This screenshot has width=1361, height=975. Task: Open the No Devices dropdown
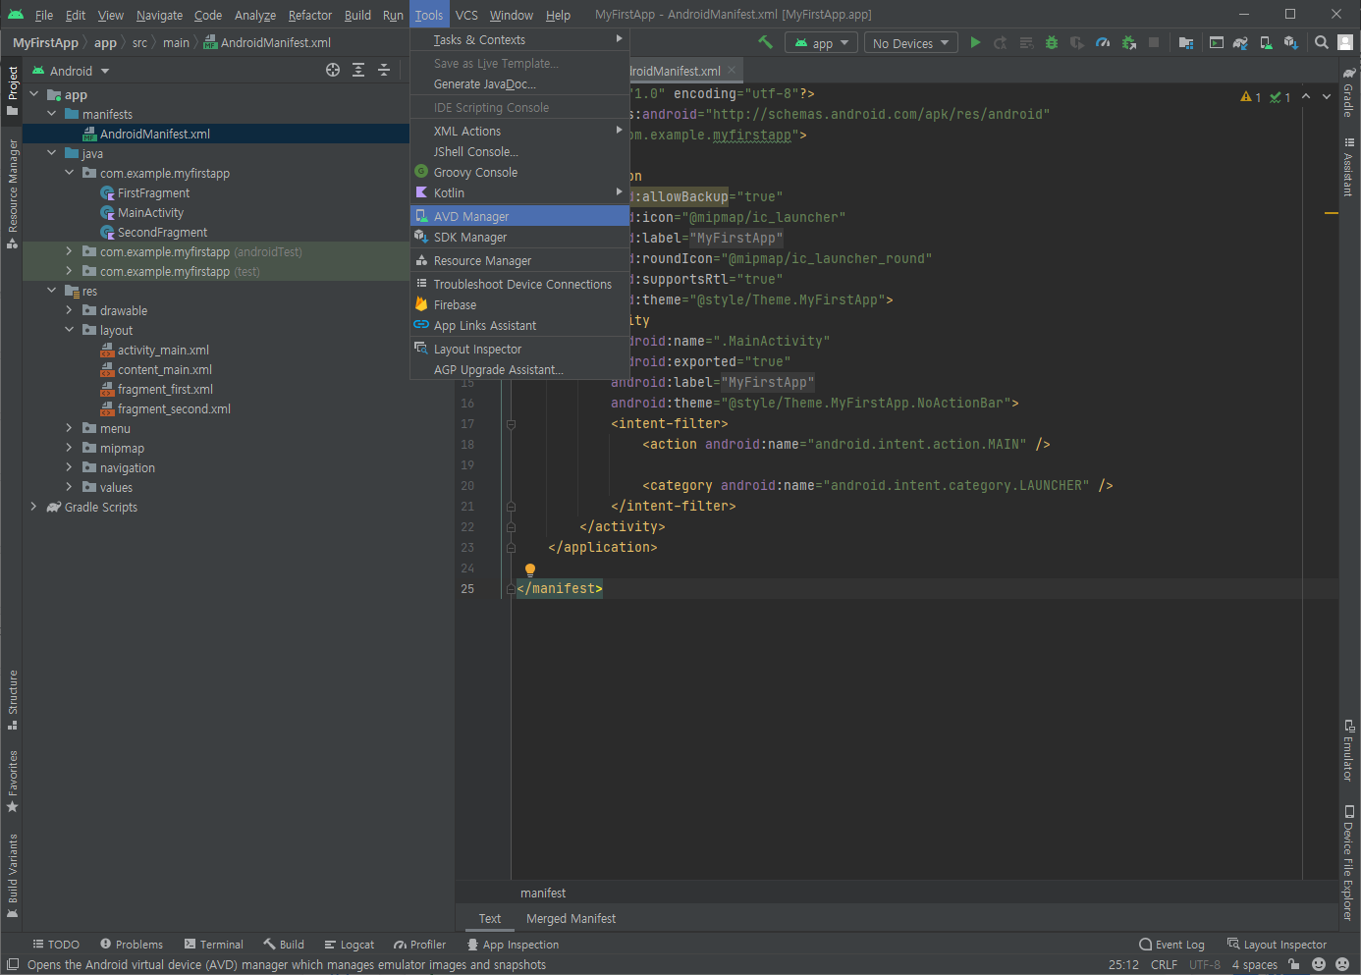[910, 43]
